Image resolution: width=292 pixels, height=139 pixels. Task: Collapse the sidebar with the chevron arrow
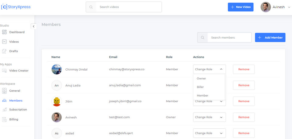click(x=33, y=26)
